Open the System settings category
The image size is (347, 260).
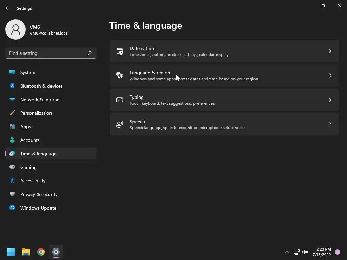pos(51,72)
